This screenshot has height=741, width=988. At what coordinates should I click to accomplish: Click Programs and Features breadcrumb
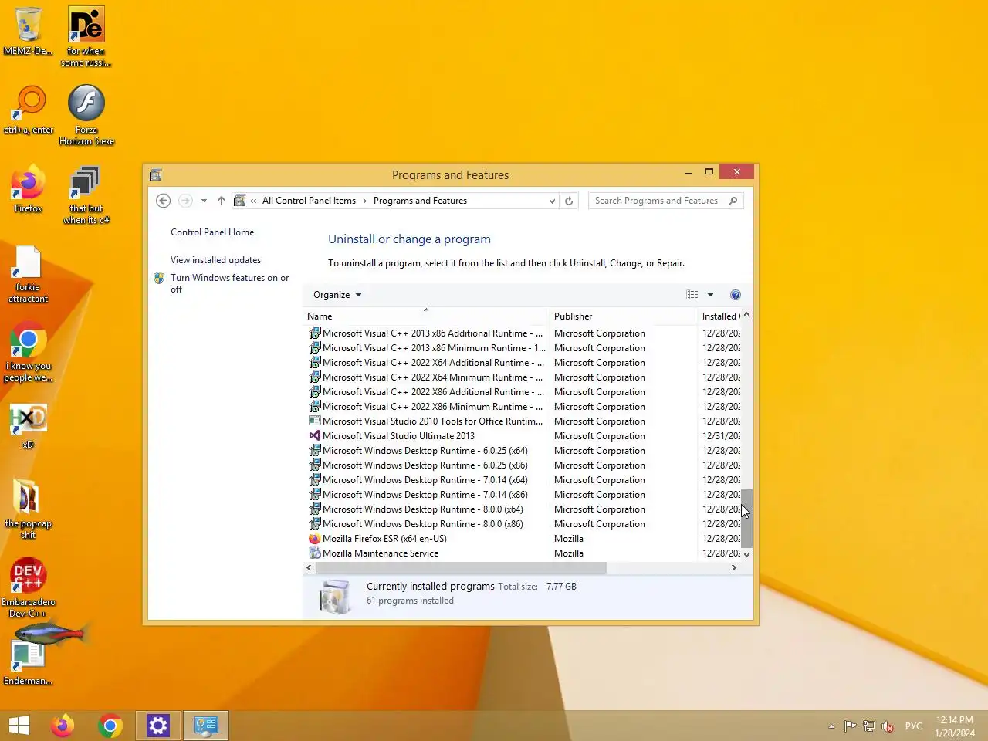pyautogui.click(x=420, y=201)
